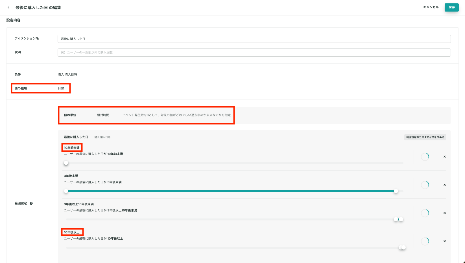465x263 pixels.
Task: Click the 最後に購入した日 range panel heading
Action: point(76,137)
